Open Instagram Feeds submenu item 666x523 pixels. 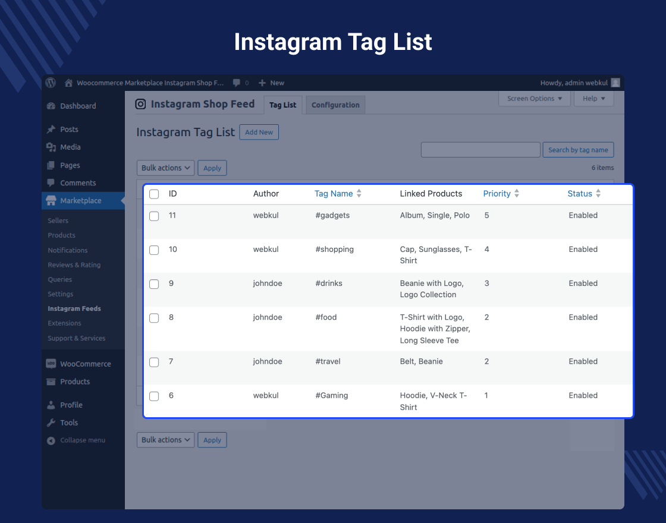point(74,308)
